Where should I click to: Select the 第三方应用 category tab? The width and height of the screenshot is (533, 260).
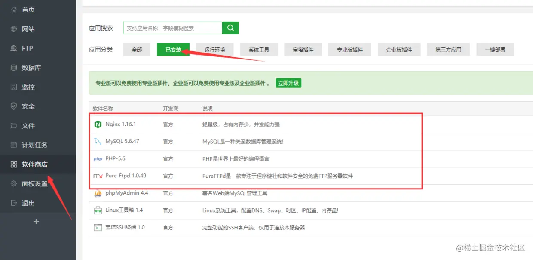click(448, 50)
